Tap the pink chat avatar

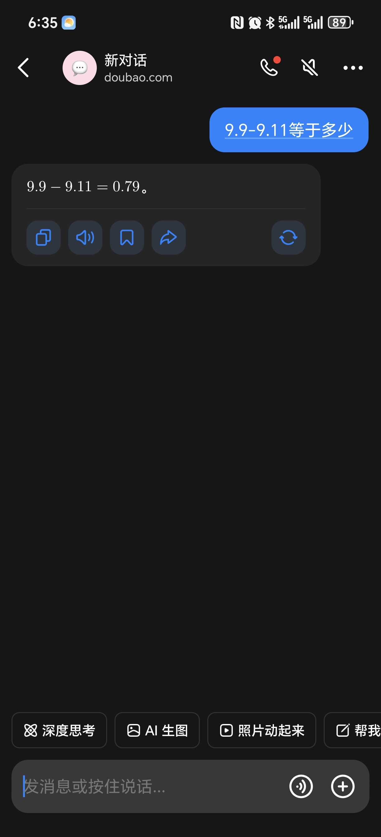point(80,68)
